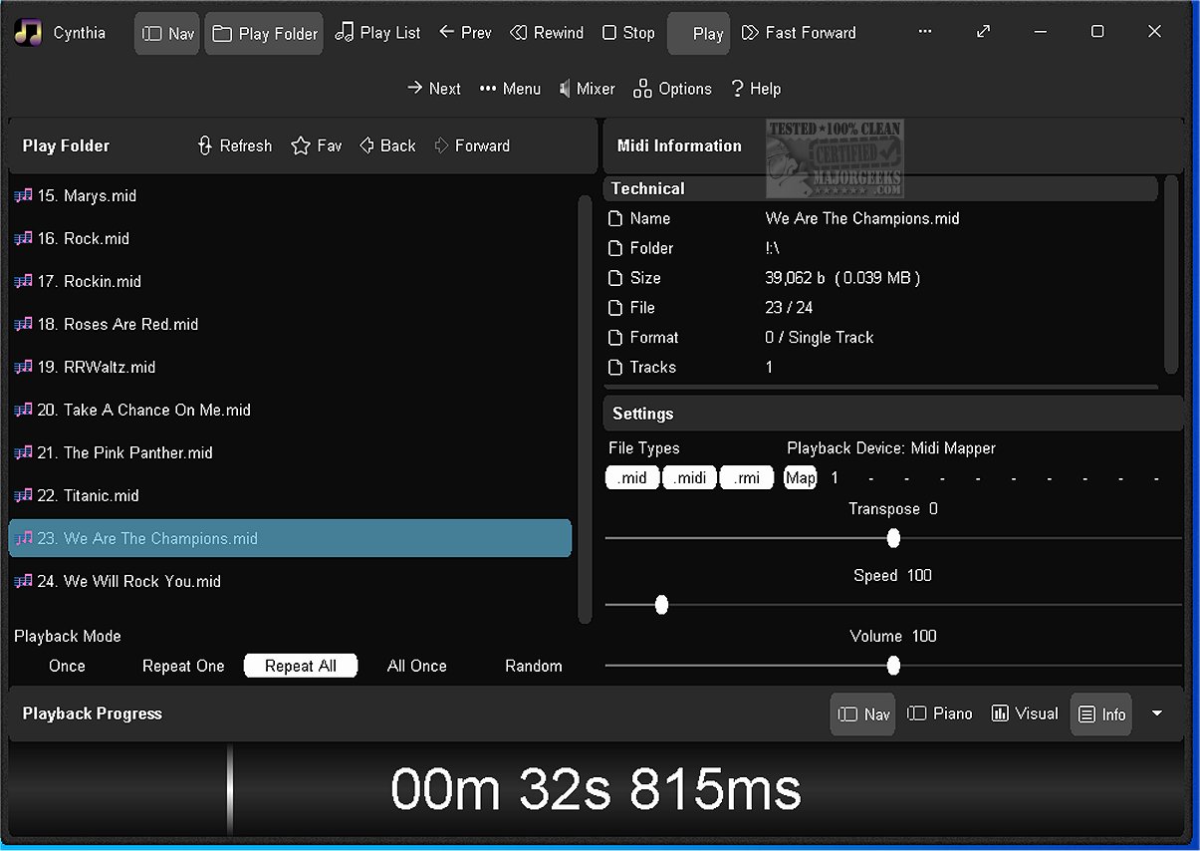Toggle the .rmi file type filter

(x=748, y=478)
